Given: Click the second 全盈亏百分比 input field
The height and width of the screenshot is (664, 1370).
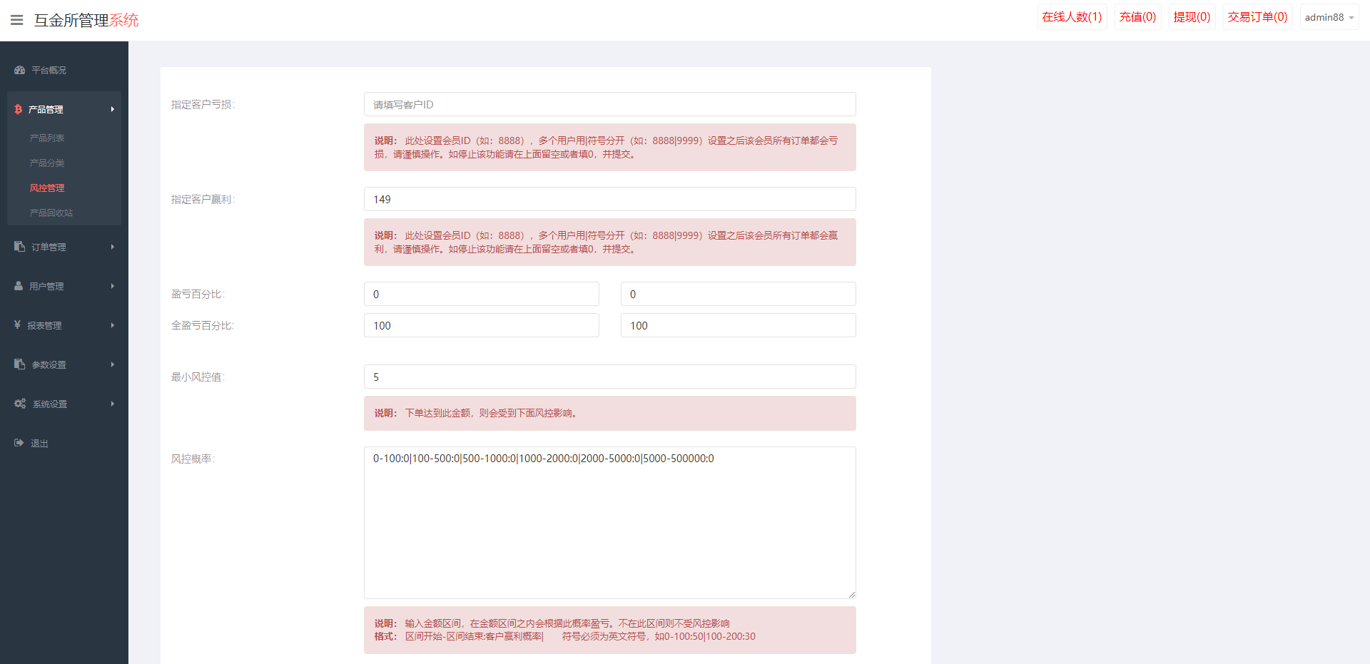Looking at the screenshot, I should tap(739, 325).
